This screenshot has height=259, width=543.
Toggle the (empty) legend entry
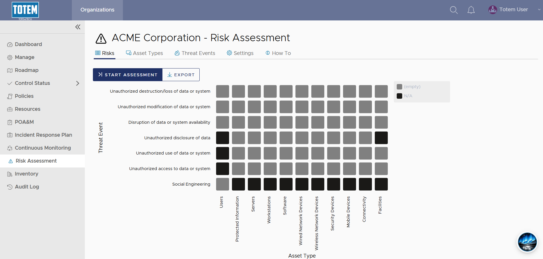tap(409, 87)
